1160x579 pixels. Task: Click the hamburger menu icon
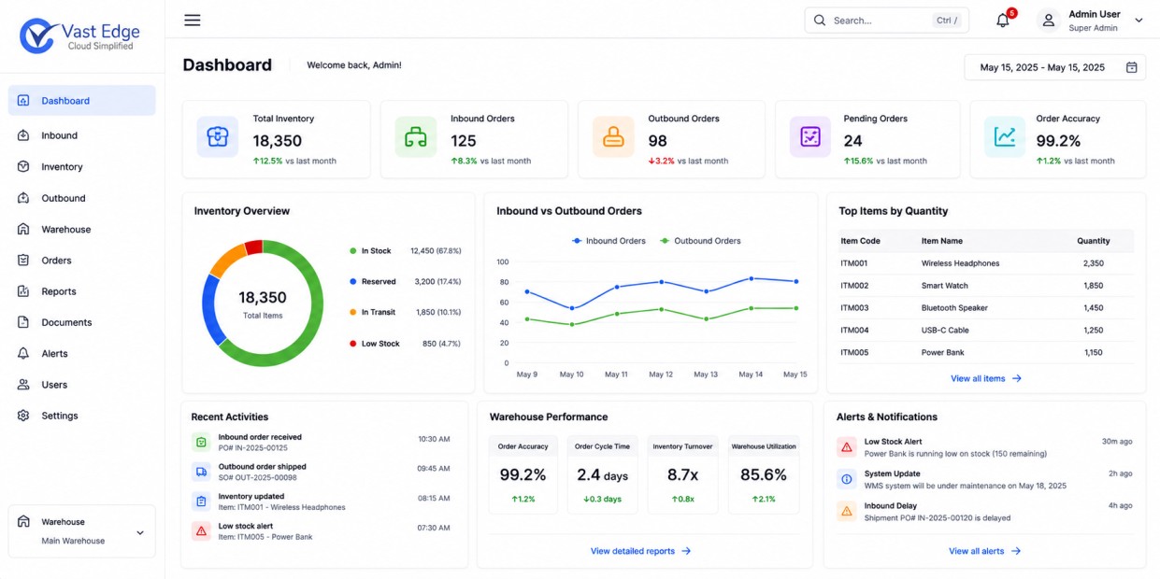click(192, 21)
